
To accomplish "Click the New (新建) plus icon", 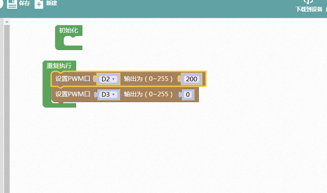I will pyautogui.click(x=39, y=4).
